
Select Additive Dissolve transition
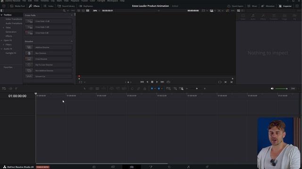tap(48, 47)
